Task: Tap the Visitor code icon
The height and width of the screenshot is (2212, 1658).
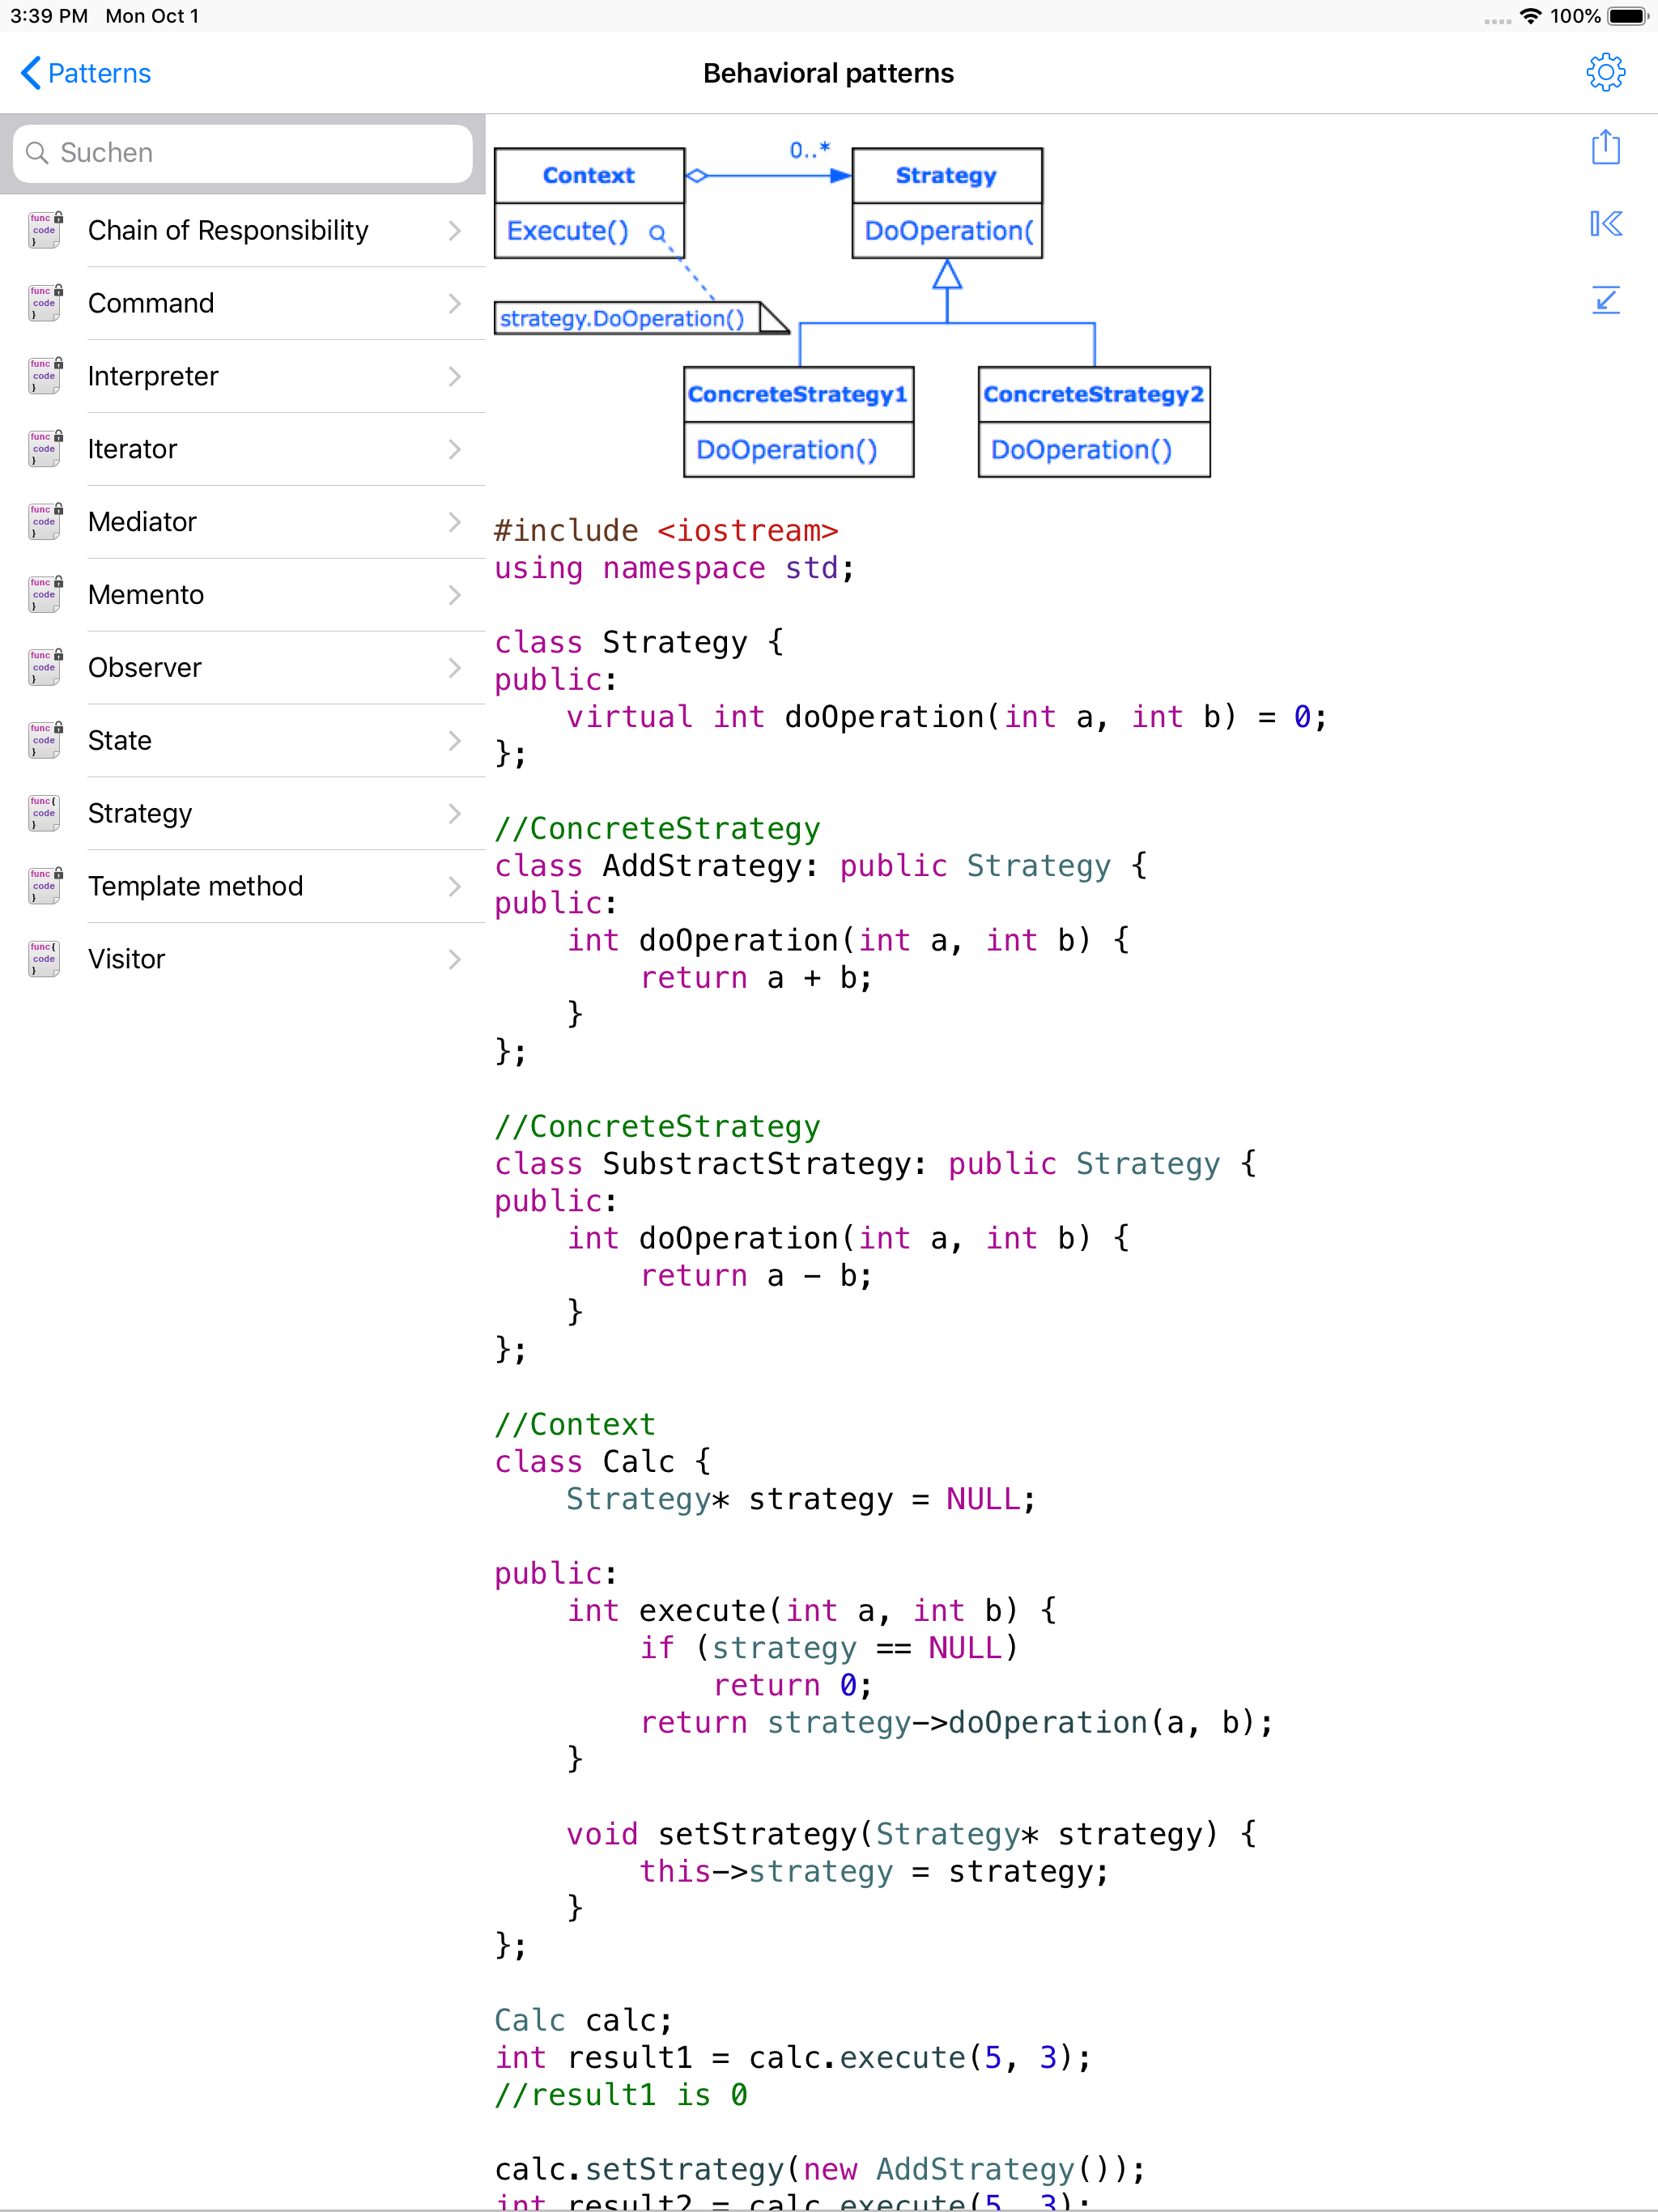Action: tap(45, 960)
